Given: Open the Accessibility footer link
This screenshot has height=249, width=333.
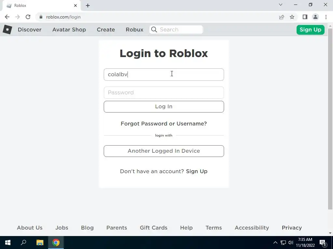Looking at the screenshot, I should (252, 228).
